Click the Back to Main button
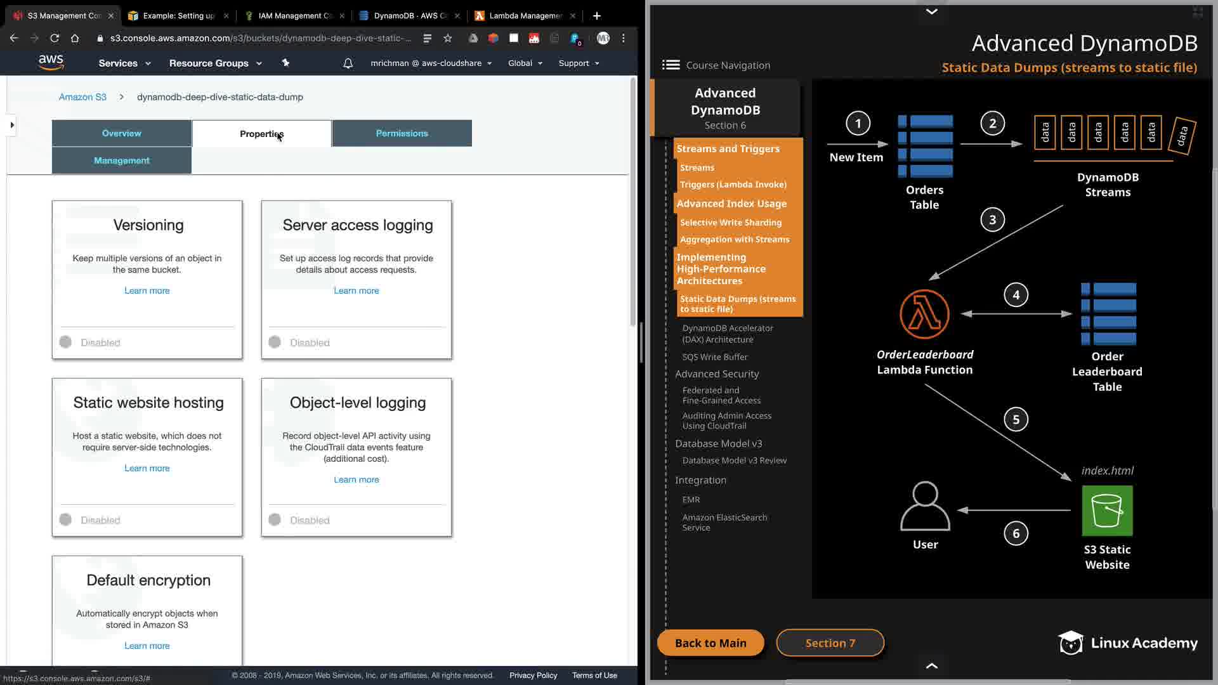Viewport: 1218px width, 685px height. (x=710, y=643)
